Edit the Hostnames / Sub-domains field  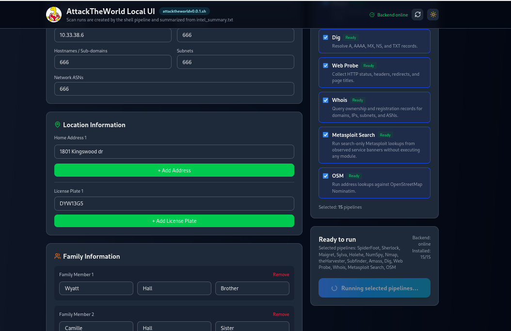tap(113, 62)
